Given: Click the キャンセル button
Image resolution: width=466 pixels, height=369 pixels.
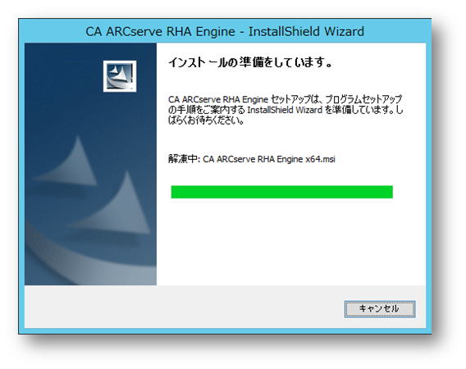Looking at the screenshot, I should coord(380,309).
